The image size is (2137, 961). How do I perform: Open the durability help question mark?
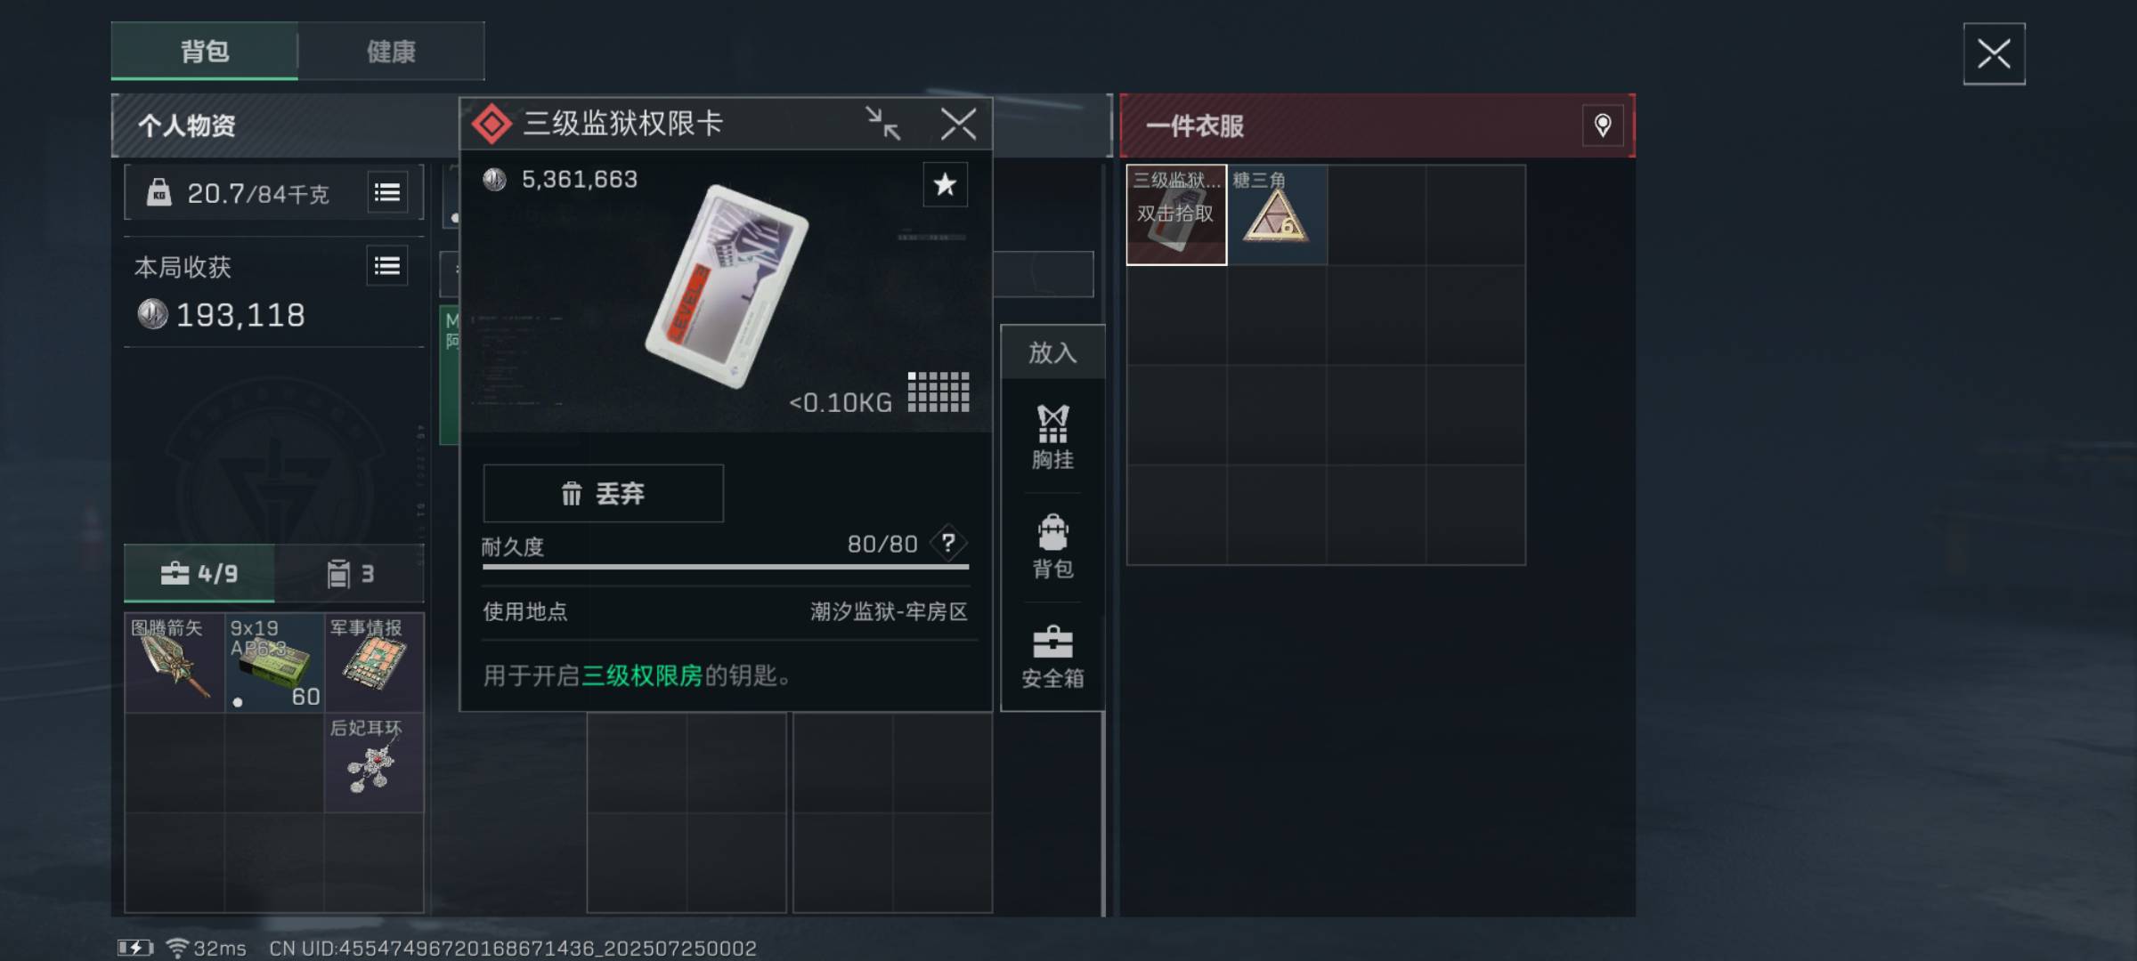(x=948, y=543)
